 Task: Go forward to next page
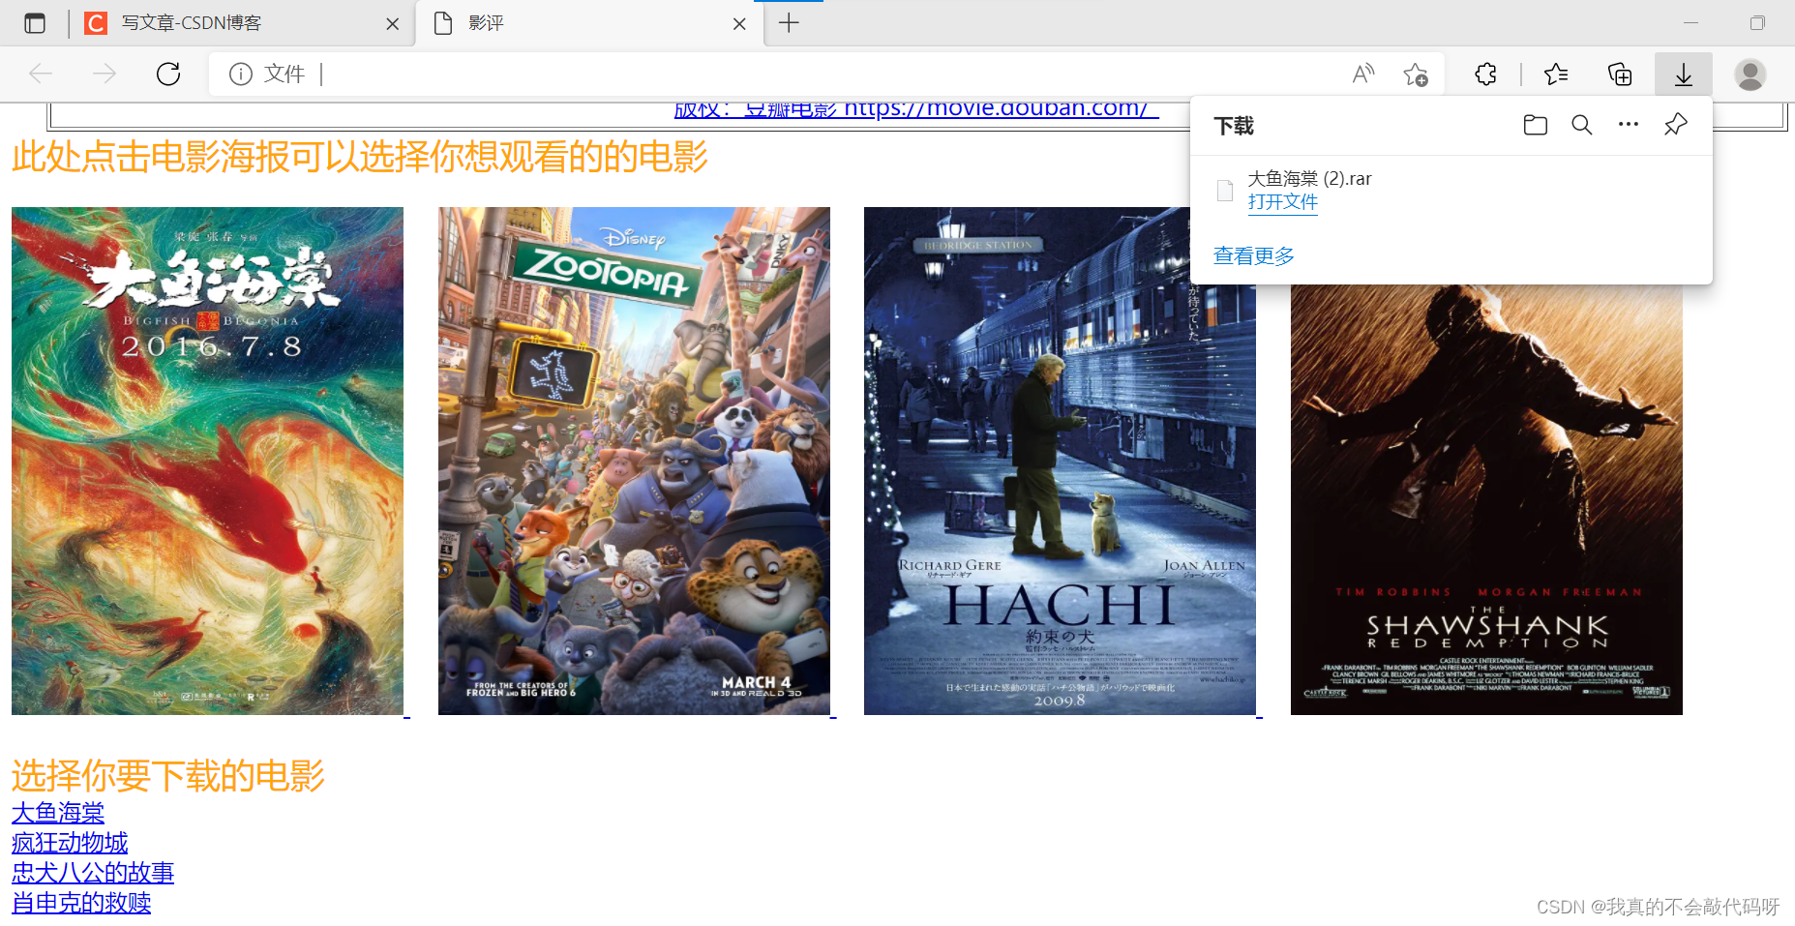pos(105,74)
